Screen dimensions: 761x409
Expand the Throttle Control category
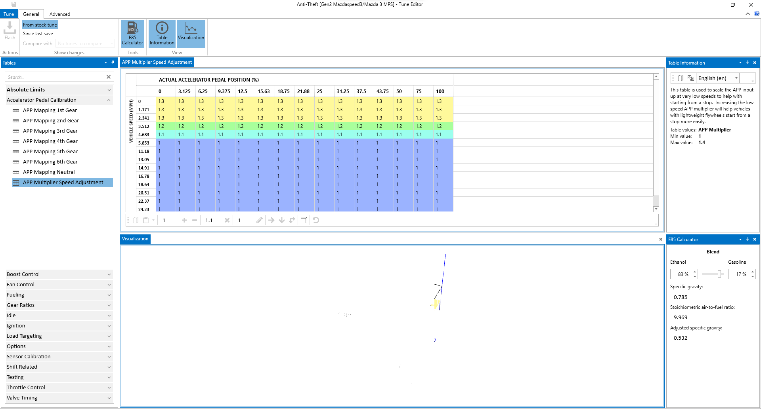59,388
